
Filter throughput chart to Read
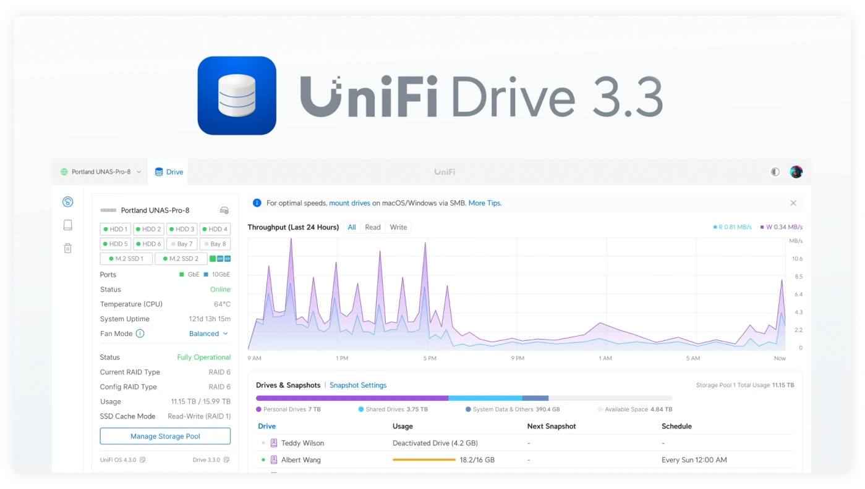(373, 227)
